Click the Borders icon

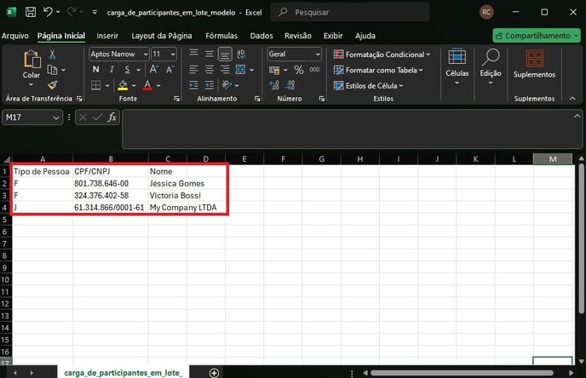click(96, 85)
